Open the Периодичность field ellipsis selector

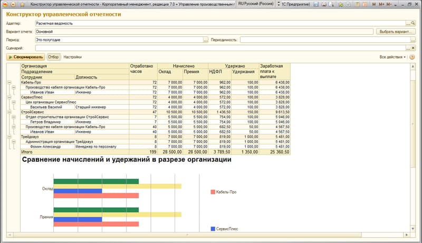point(413,40)
